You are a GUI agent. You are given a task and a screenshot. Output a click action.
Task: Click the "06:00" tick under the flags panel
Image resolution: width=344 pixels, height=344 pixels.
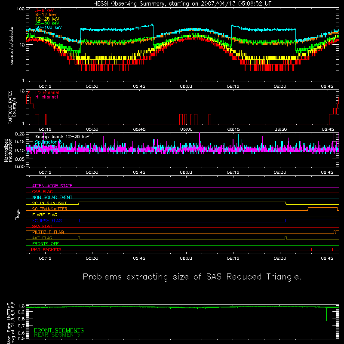pyautogui.click(x=186, y=258)
